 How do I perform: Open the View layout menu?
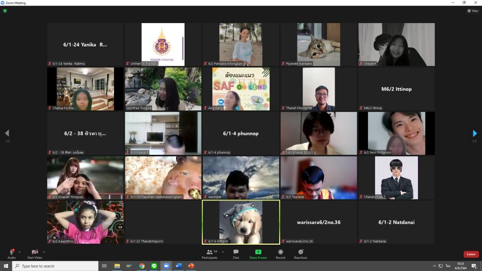[x=472, y=11]
